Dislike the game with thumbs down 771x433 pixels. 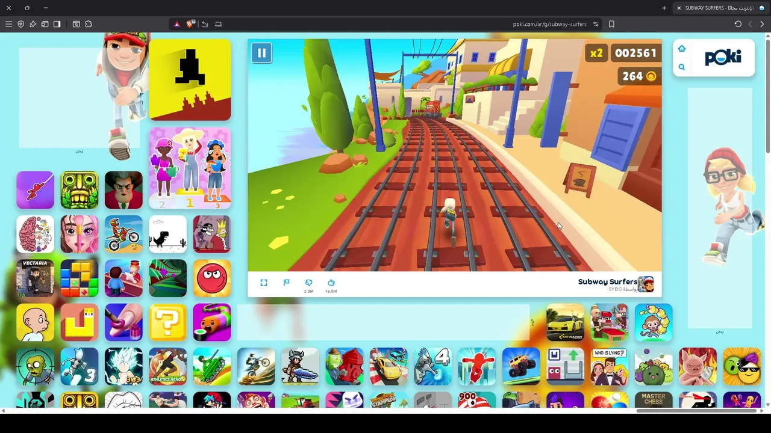point(308,283)
